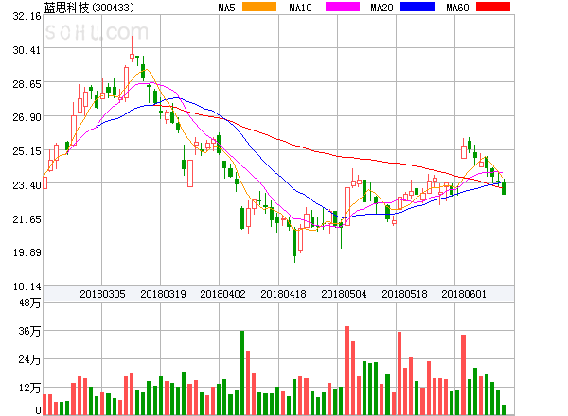Click the 30.41 price axis label

(27, 50)
